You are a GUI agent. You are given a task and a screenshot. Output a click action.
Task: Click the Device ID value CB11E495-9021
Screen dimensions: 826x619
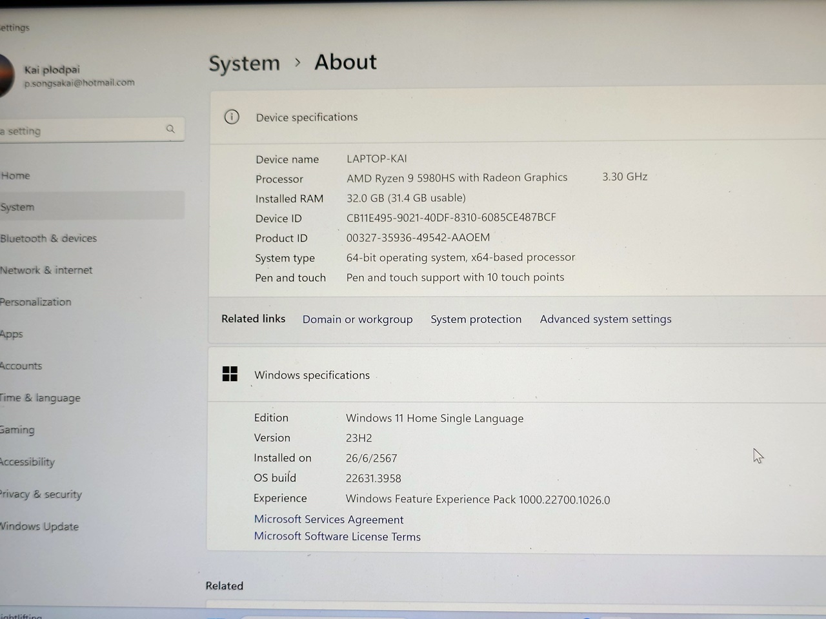[451, 217]
